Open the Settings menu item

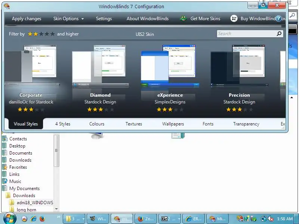click(104, 19)
